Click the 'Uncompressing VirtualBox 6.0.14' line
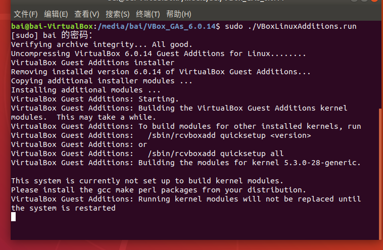This screenshot has width=383, height=250. 159,54
